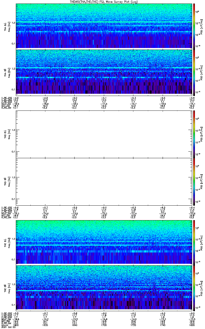Screen dimensions: 205x329
Task: Click the 'THE B∥ freq [Hz]' axis label
Action: point(7,288)
